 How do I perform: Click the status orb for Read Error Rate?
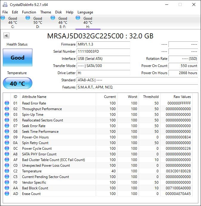tap(7, 103)
